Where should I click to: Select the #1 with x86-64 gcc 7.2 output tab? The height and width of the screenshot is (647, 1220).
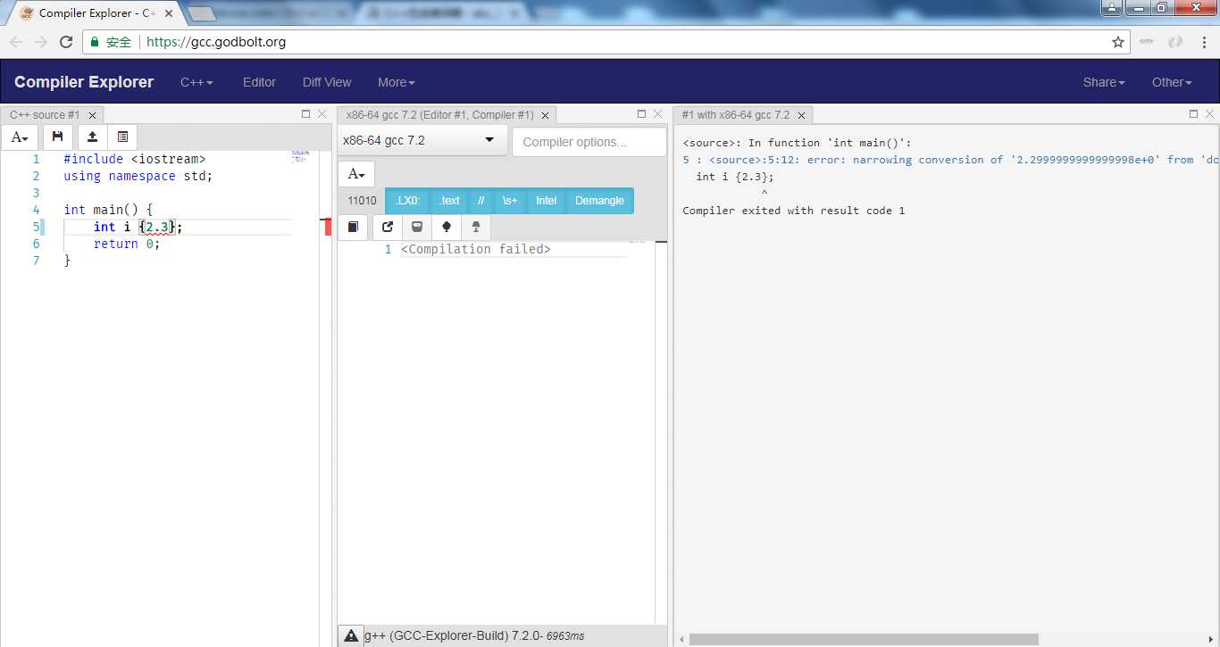coord(735,115)
